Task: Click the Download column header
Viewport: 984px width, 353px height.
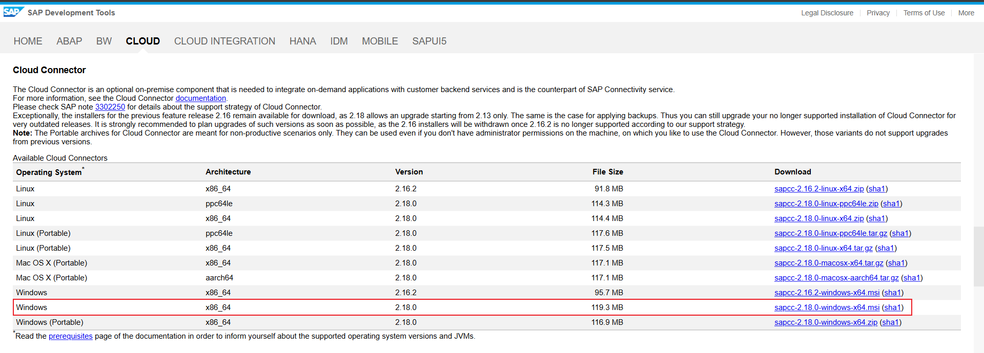Action: [793, 172]
